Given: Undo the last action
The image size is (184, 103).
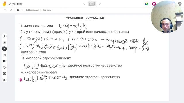Looking at the screenshot, I should tap(5, 10).
